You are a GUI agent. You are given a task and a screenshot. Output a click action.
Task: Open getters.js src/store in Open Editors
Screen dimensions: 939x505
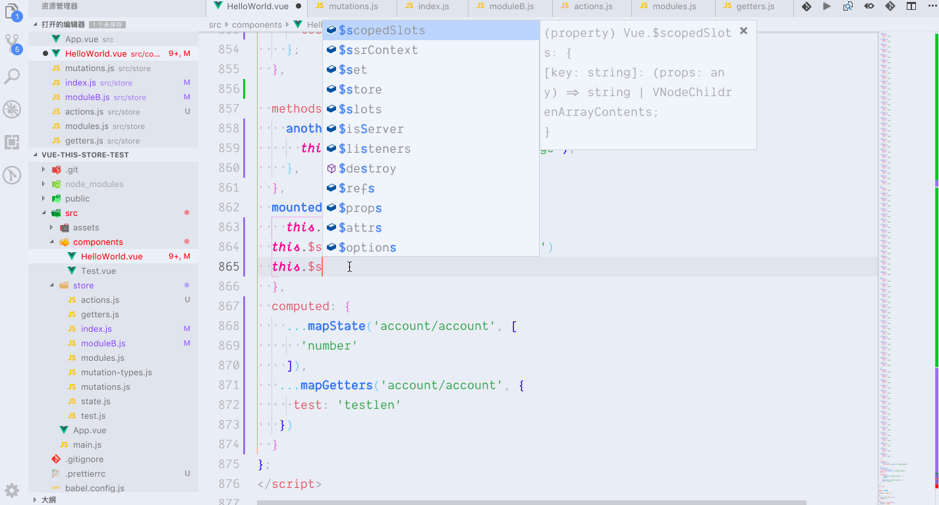coord(113,140)
